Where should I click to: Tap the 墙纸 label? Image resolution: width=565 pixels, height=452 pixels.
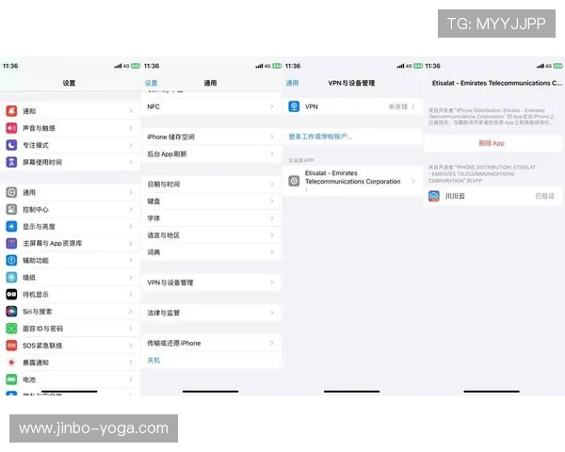coord(29,277)
